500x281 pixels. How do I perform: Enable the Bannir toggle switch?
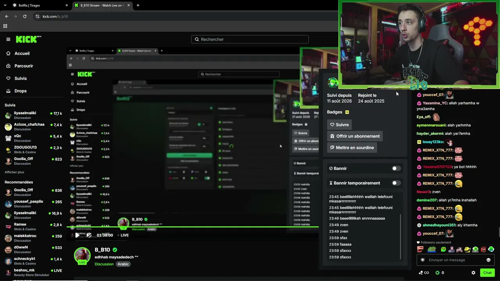coord(396,169)
